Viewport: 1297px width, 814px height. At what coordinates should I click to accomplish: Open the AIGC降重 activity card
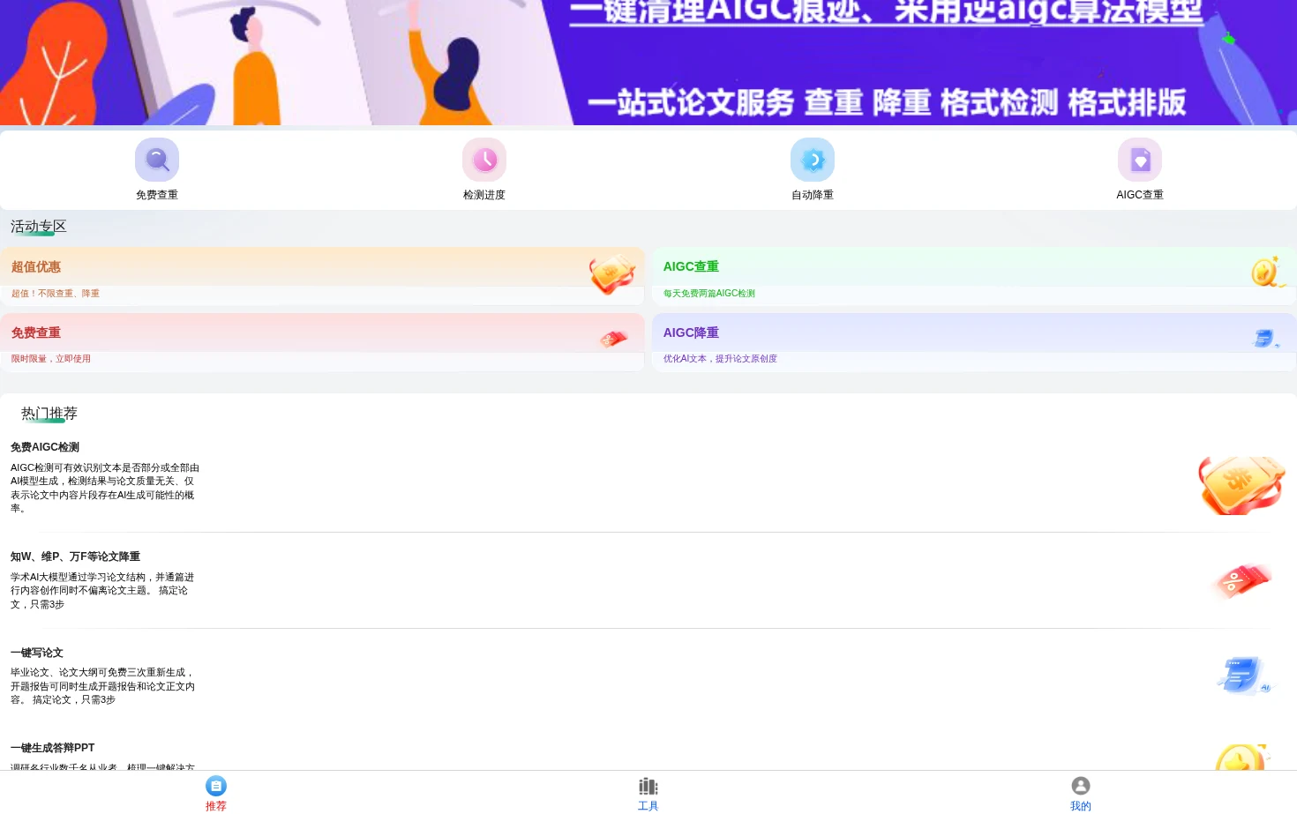[x=974, y=342]
